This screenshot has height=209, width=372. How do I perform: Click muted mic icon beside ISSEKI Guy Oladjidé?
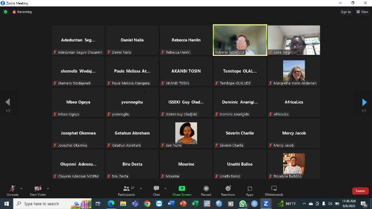pyautogui.click(x=163, y=114)
